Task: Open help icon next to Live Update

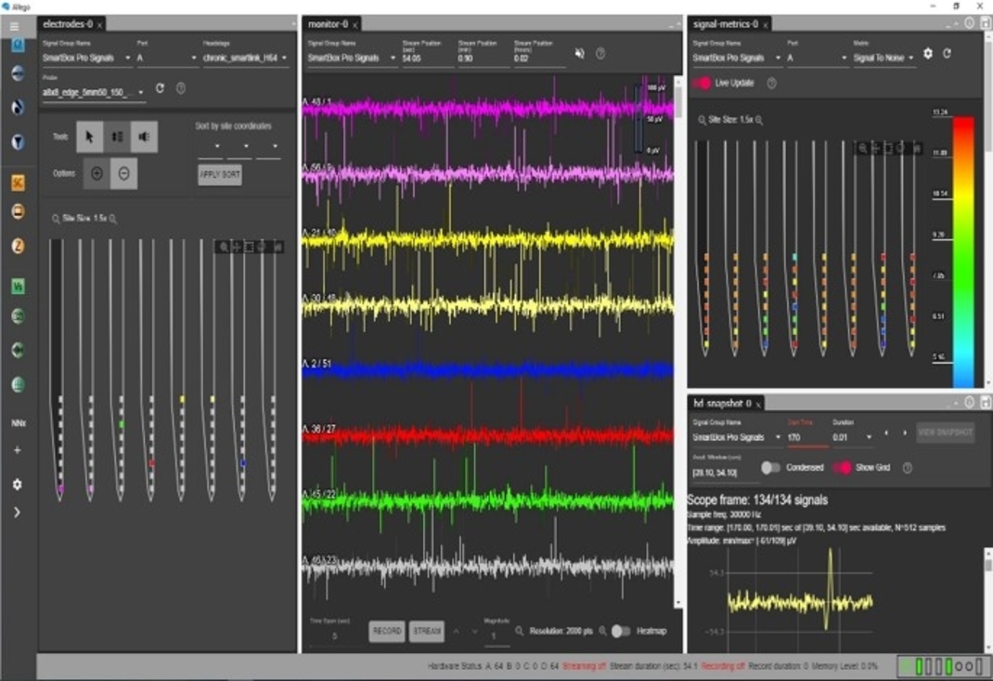Action: tap(771, 83)
